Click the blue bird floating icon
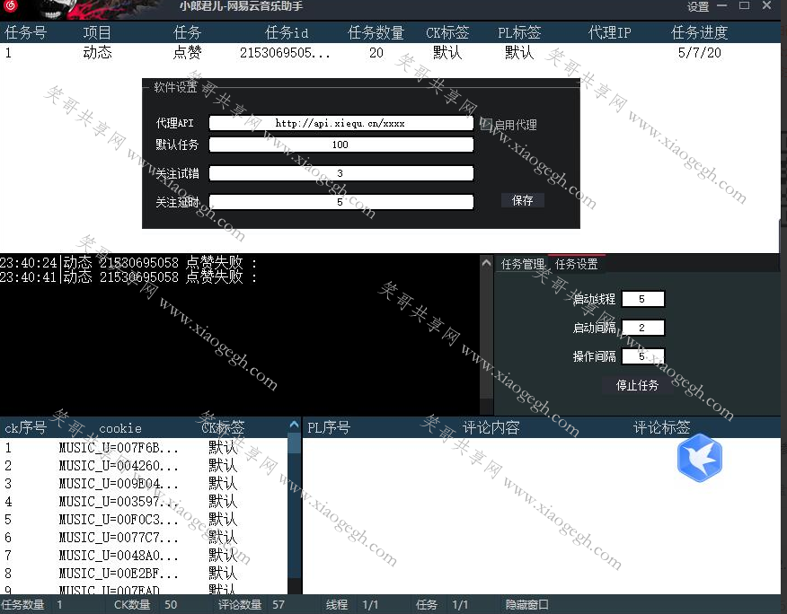The height and width of the screenshot is (614, 787). (x=699, y=458)
